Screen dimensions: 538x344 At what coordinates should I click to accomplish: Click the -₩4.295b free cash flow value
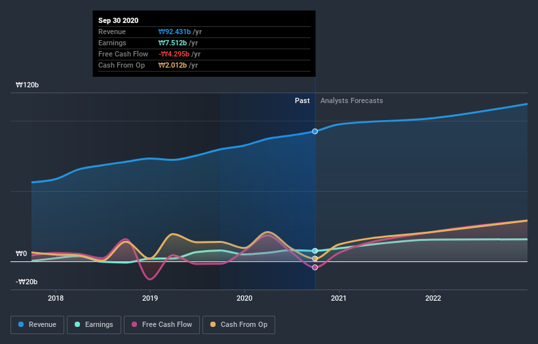coord(174,54)
